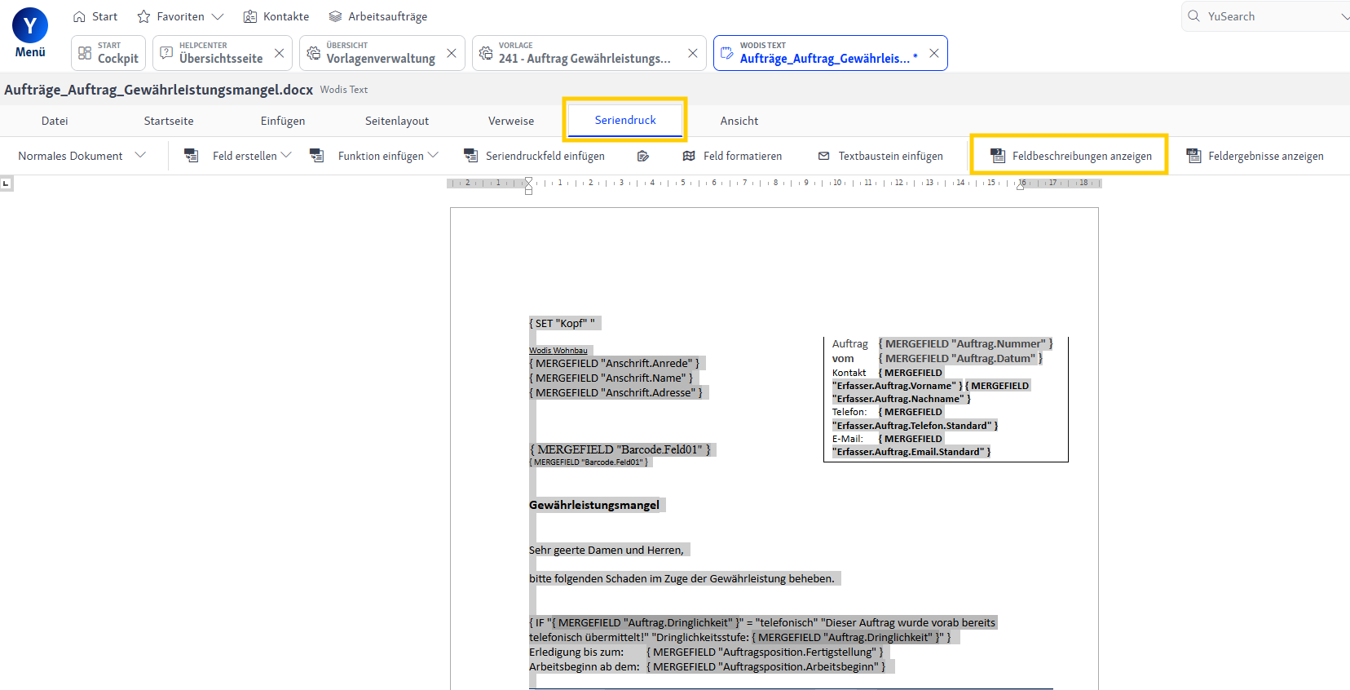
Task: Open Arbeitsaufträge in the top bar
Action: pyautogui.click(x=377, y=16)
